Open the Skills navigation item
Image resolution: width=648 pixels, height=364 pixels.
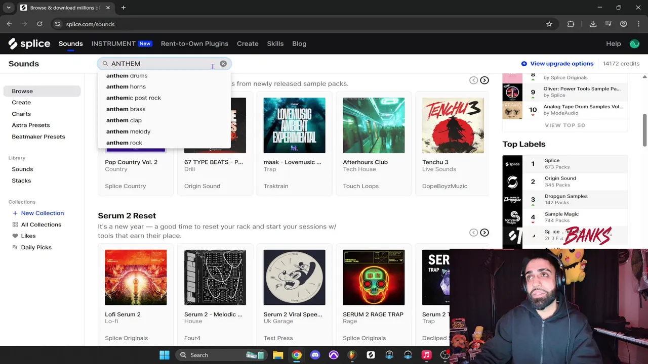(275, 43)
